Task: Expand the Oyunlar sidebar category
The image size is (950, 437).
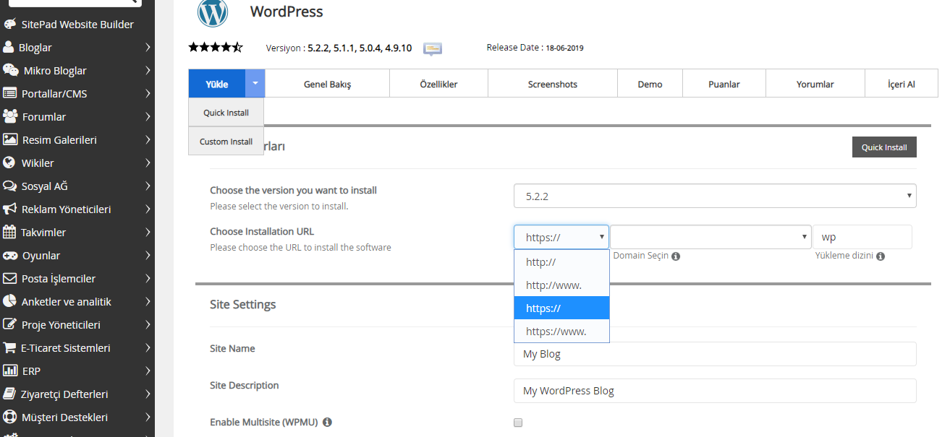Action: (147, 256)
